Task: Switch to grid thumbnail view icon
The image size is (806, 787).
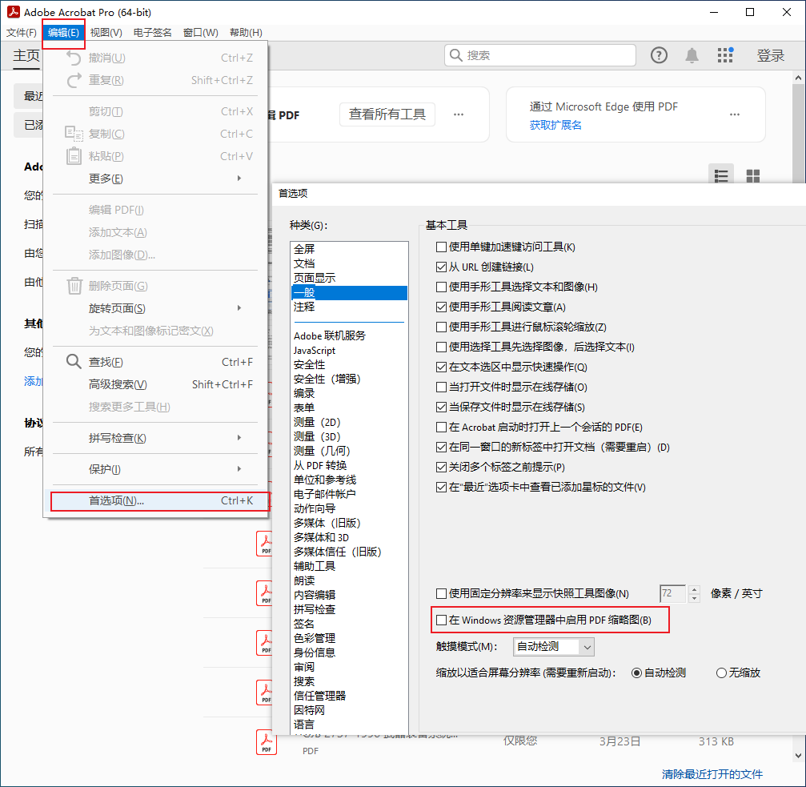Action: pyautogui.click(x=753, y=176)
